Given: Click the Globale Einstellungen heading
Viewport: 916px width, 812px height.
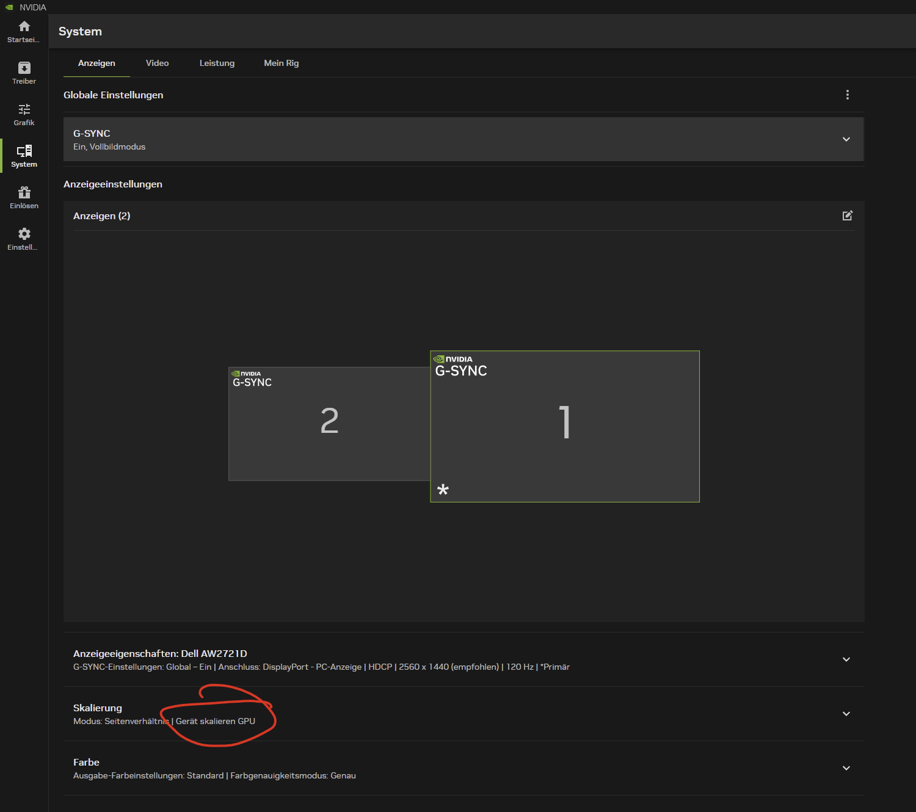Looking at the screenshot, I should pos(113,95).
